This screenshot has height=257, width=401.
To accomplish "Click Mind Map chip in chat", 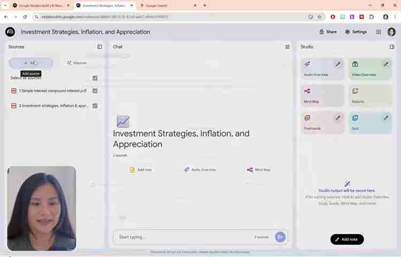I will click(x=259, y=170).
